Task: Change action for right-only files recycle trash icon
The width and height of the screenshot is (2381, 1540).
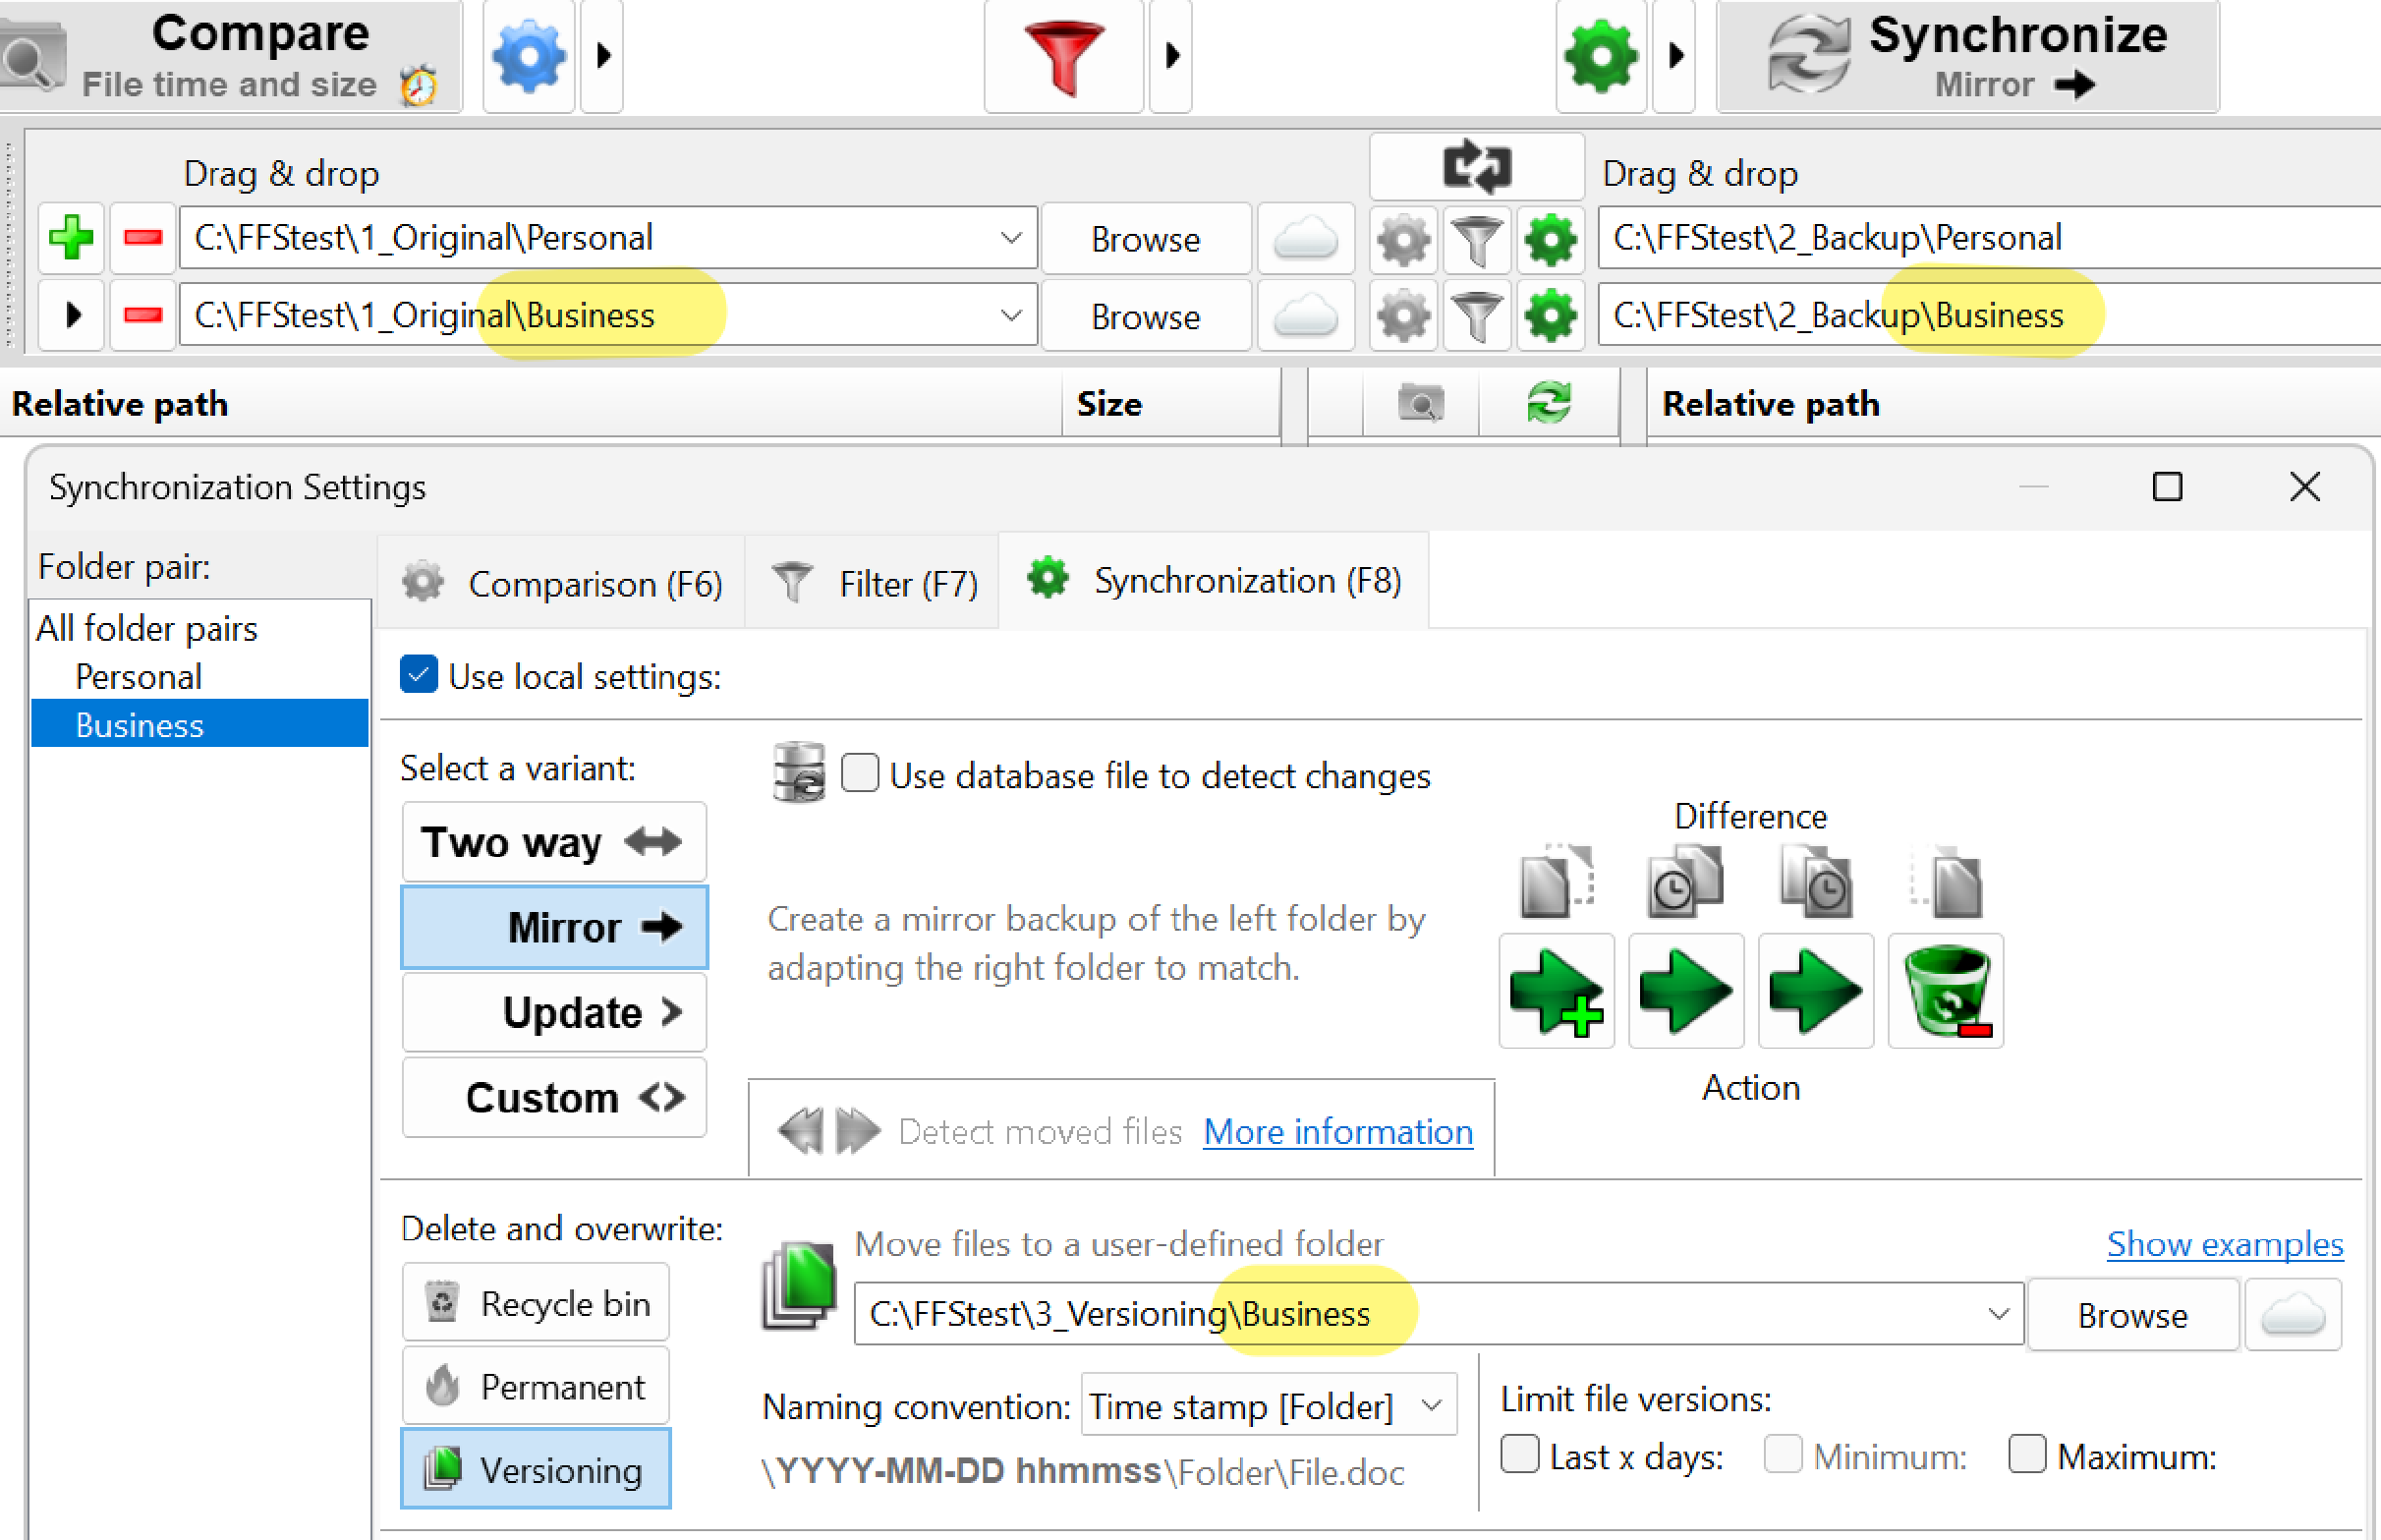Action: coord(1945,991)
